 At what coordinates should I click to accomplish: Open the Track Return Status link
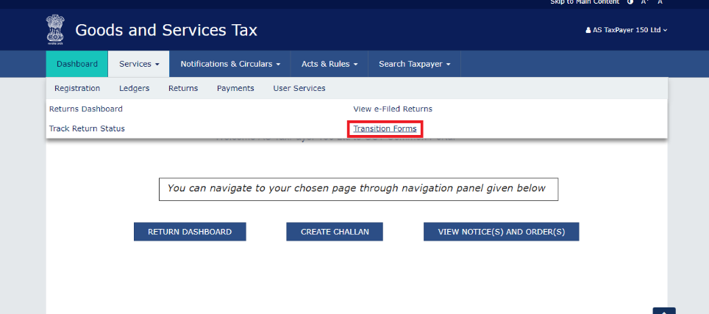(87, 128)
